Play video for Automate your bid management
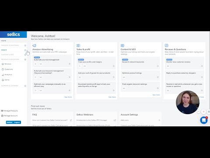The height and width of the screenshot is (158, 210). point(35,64)
